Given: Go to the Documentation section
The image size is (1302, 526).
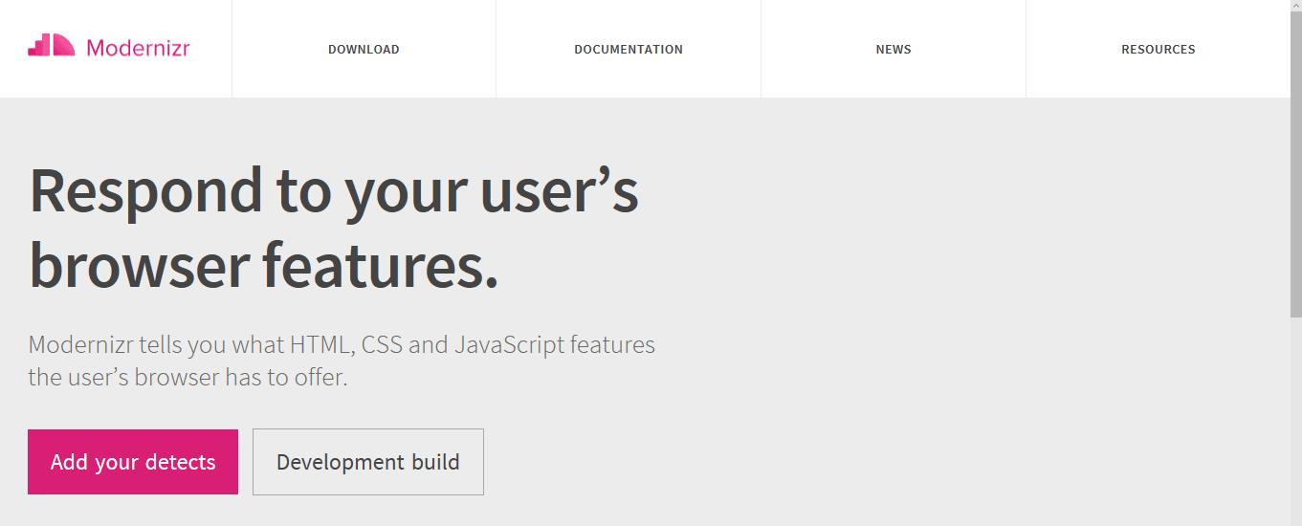Looking at the screenshot, I should [x=629, y=49].
